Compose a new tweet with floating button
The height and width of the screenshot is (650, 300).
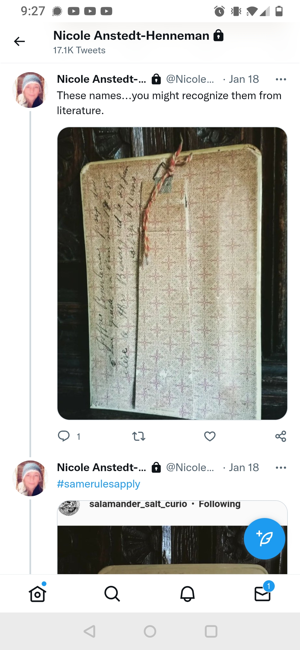tap(264, 539)
